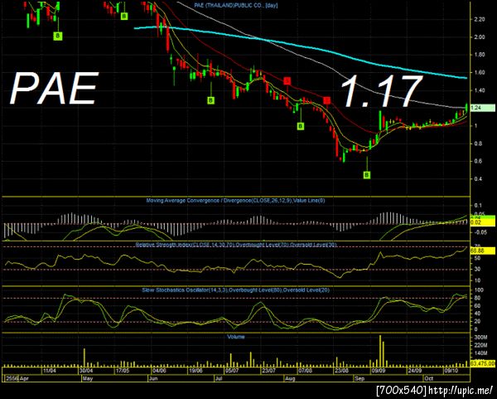The width and height of the screenshot is (497, 399).
Task: Click the 100 stochastic axis value
Action: pos(479,290)
